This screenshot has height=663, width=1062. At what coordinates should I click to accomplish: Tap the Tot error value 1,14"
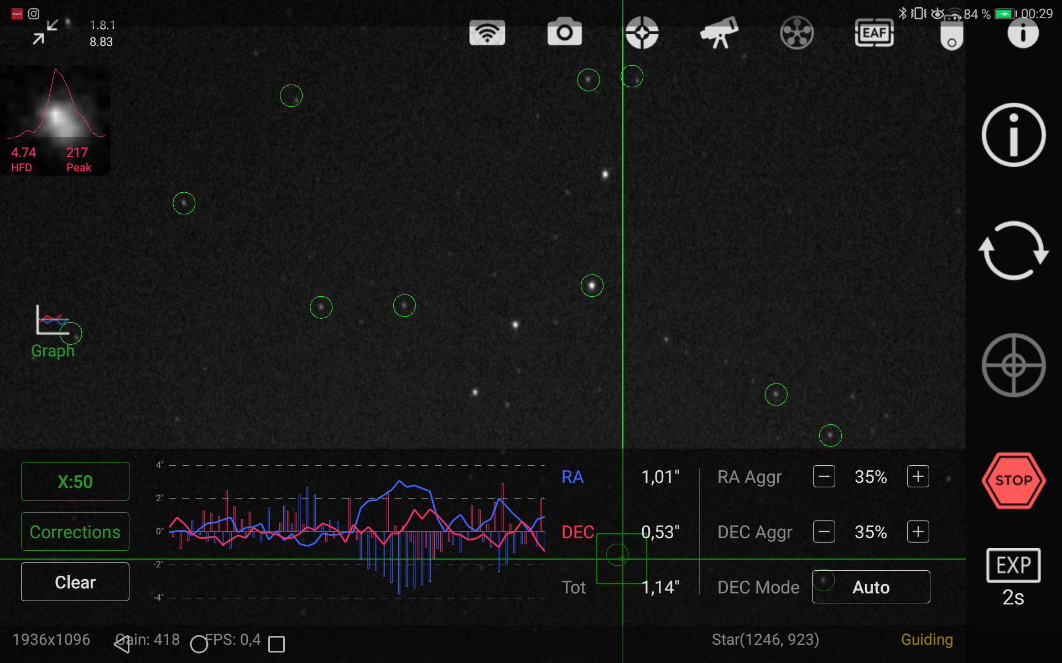tap(660, 587)
